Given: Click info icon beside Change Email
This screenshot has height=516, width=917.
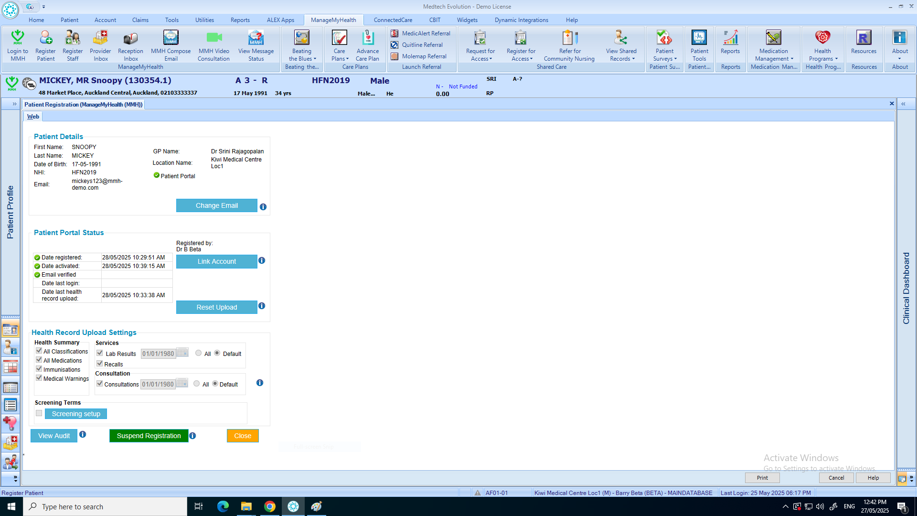Looking at the screenshot, I should 263,207.
